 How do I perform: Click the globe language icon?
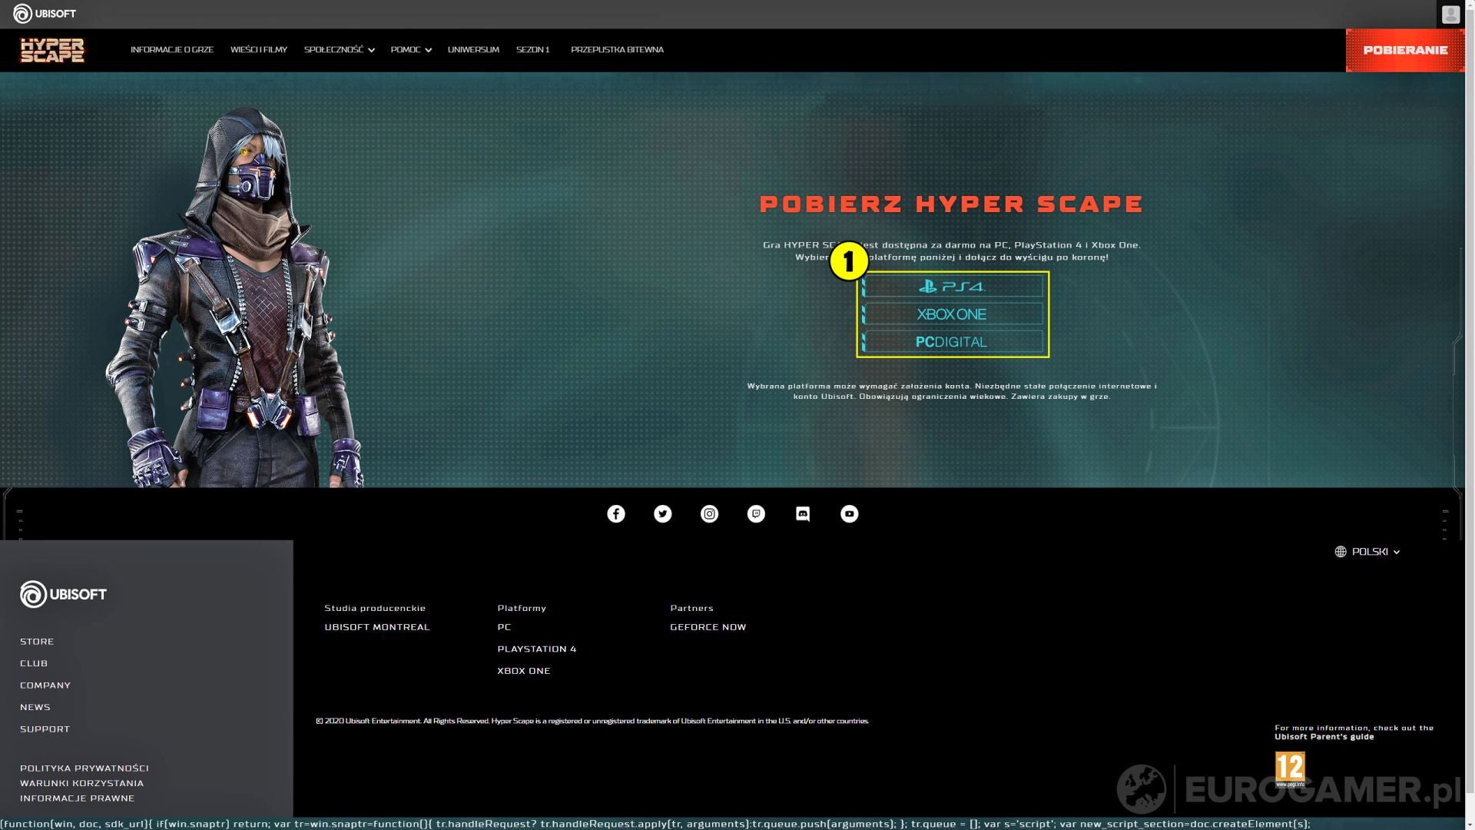coord(1341,552)
